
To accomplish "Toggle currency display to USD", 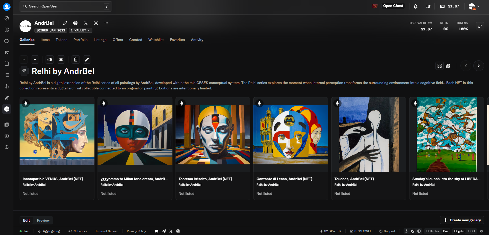I will [x=471, y=231].
